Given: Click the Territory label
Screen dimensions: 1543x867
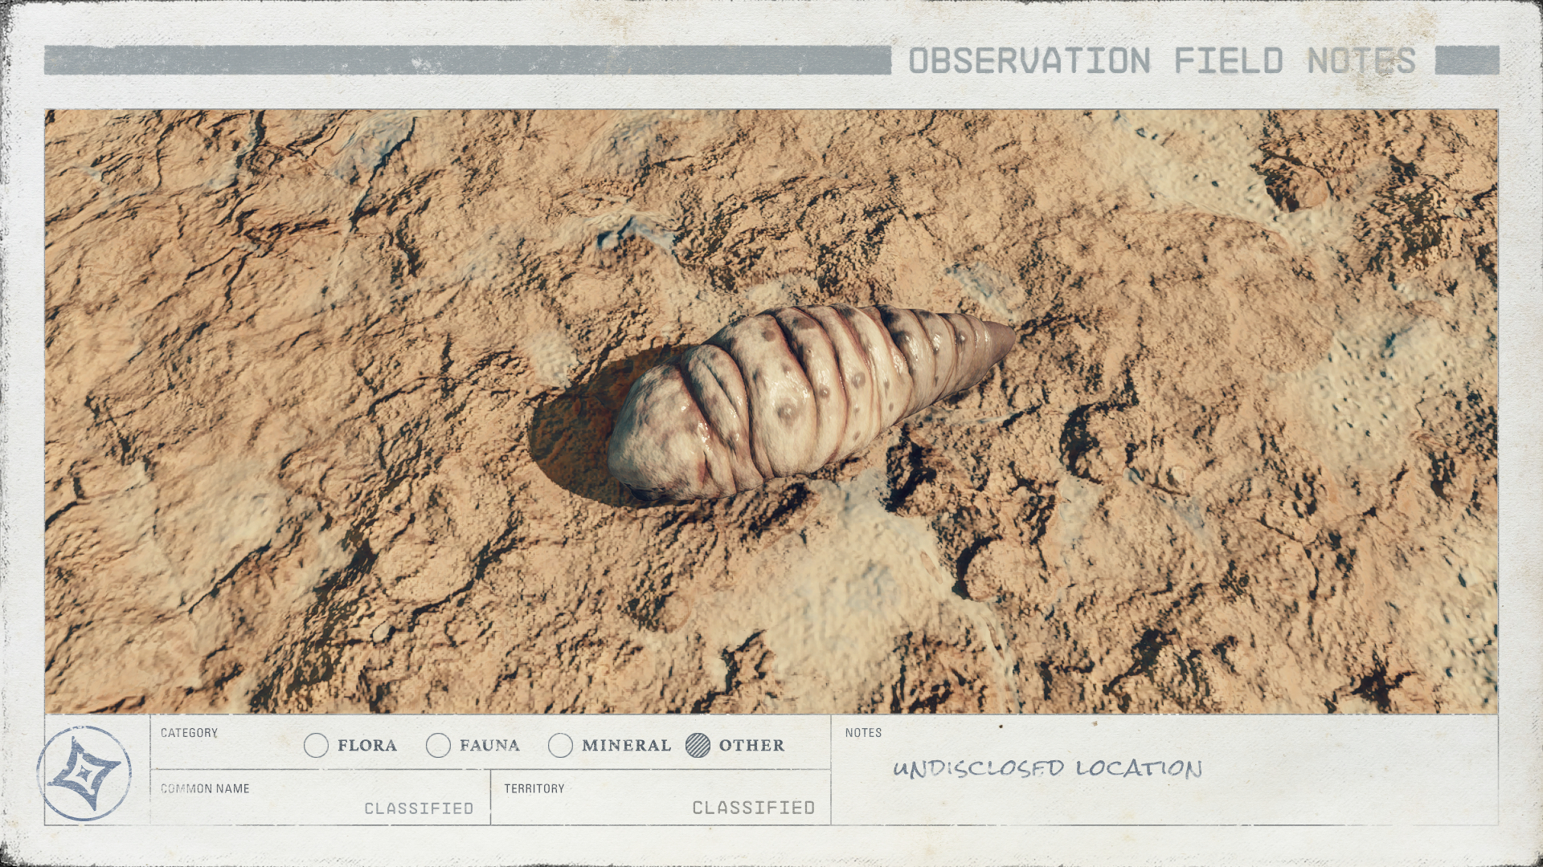Looking at the screenshot, I should click(x=534, y=789).
